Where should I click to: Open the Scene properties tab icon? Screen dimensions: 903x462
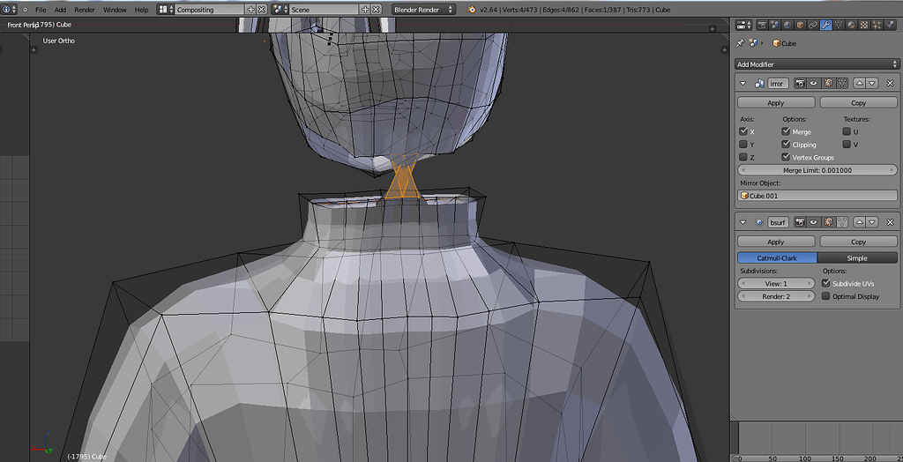775,25
